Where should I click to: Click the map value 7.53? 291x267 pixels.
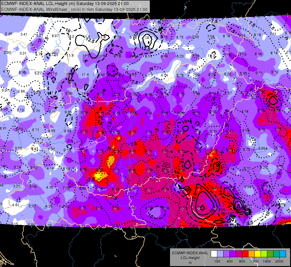tap(243, 55)
